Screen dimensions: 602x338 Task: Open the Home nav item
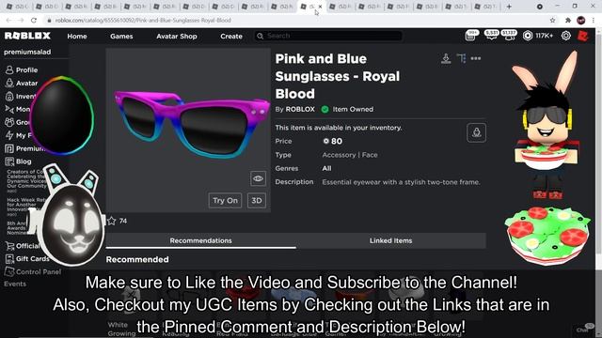(77, 36)
